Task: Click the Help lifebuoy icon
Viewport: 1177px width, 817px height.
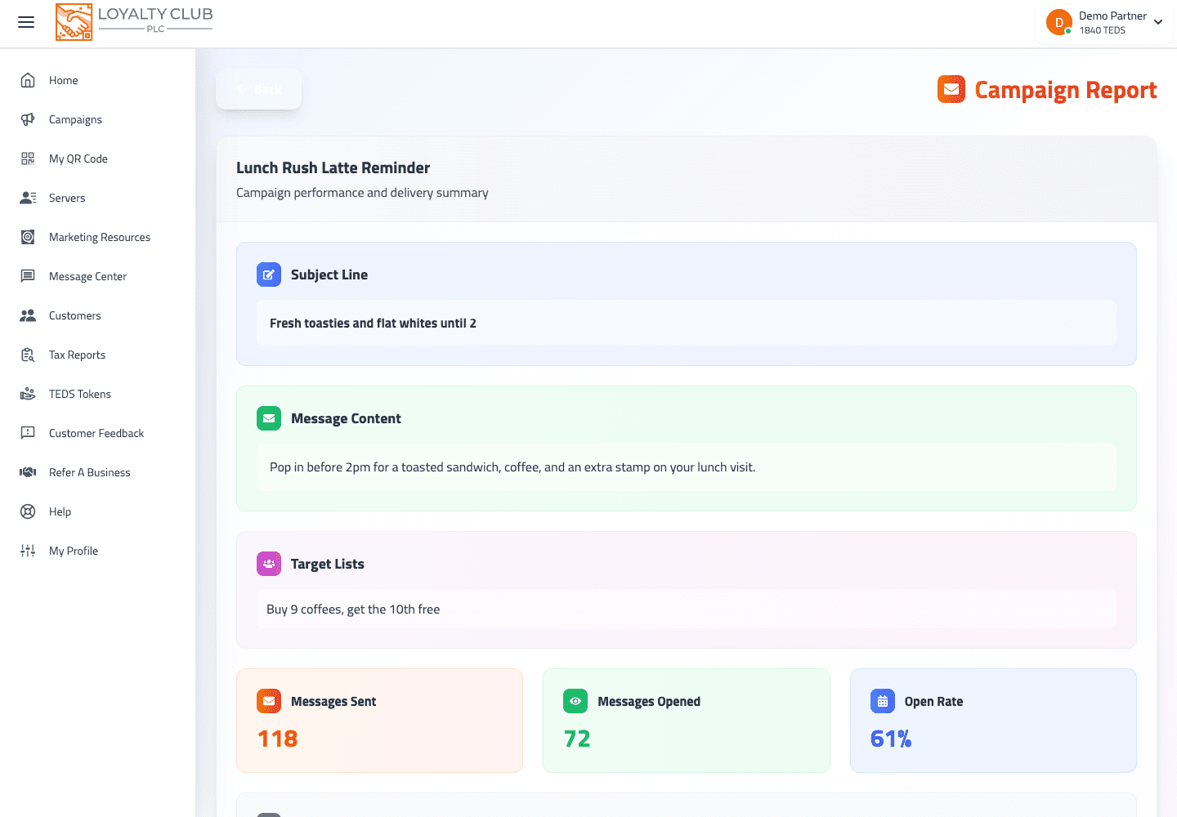Action: (x=28, y=511)
